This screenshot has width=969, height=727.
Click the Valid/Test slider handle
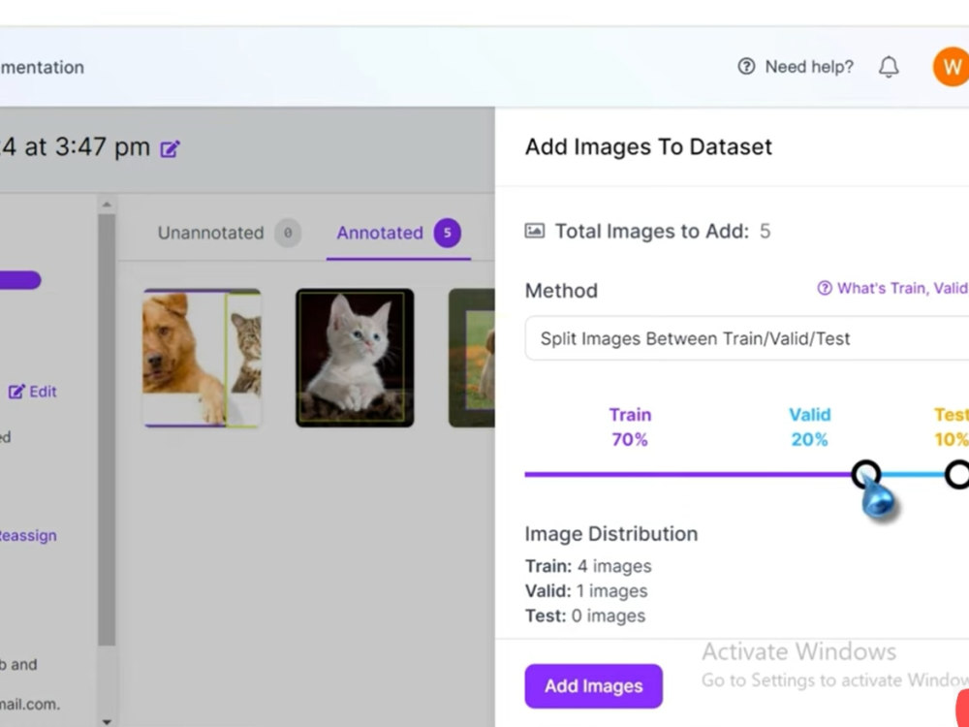pos(957,475)
